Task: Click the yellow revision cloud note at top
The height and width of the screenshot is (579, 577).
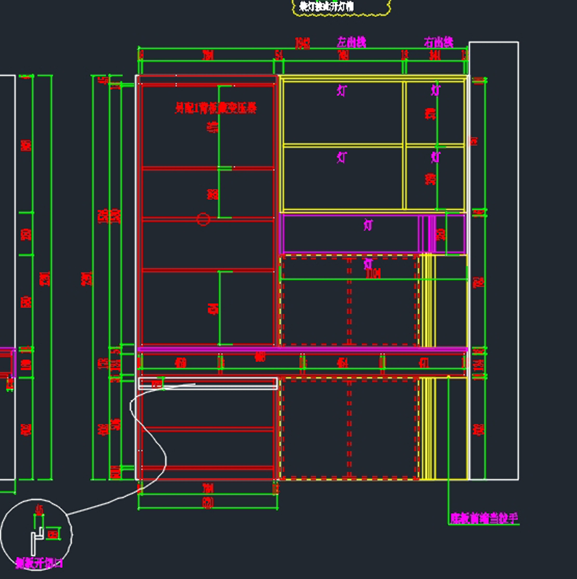Action: [341, 7]
